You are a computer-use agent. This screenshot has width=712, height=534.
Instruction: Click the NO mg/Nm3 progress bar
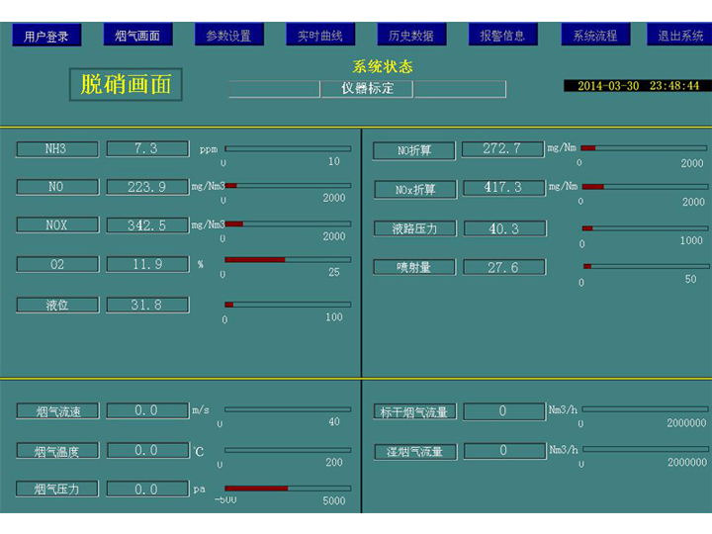pos(288,185)
